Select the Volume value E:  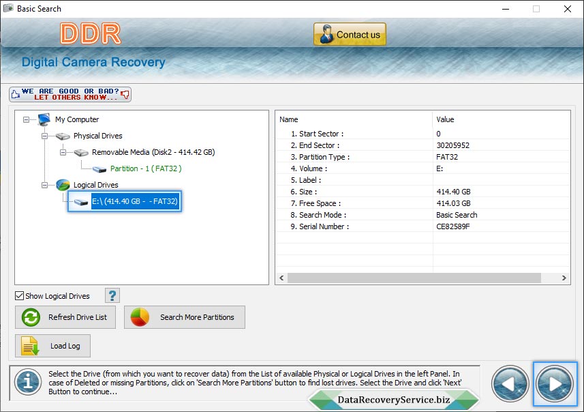pyautogui.click(x=440, y=168)
